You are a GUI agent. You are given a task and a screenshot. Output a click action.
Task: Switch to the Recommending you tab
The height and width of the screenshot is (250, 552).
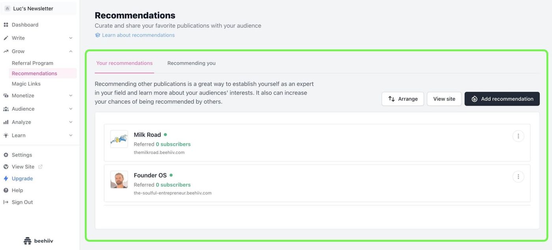point(191,63)
